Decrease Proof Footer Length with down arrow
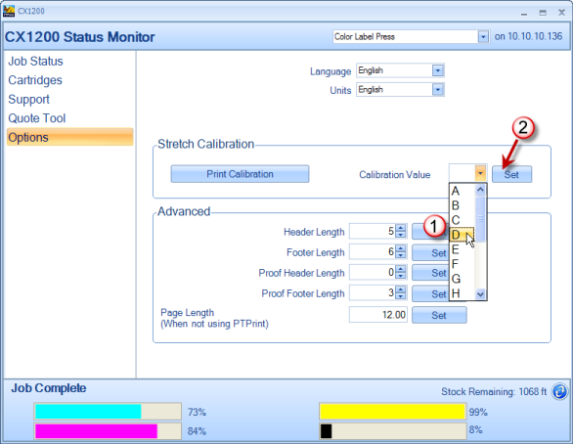The image size is (573, 444). pyautogui.click(x=401, y=295)
